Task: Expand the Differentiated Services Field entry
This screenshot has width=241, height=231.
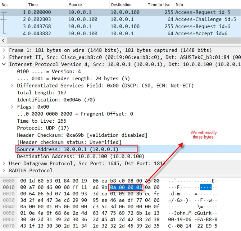Action: click(x=12, y=86)
